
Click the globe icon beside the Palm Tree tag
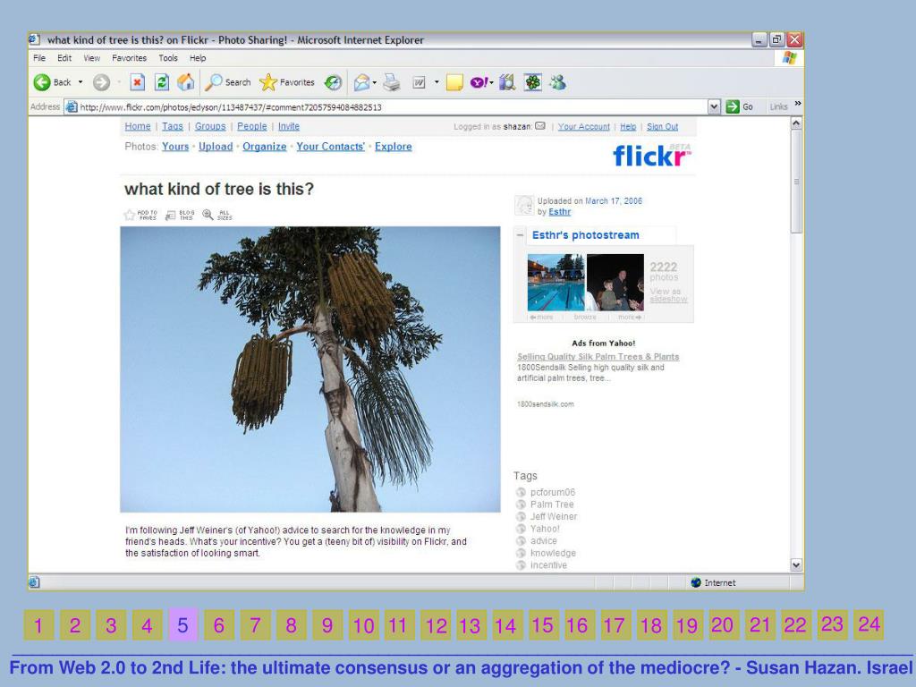(x=522, y=505)
